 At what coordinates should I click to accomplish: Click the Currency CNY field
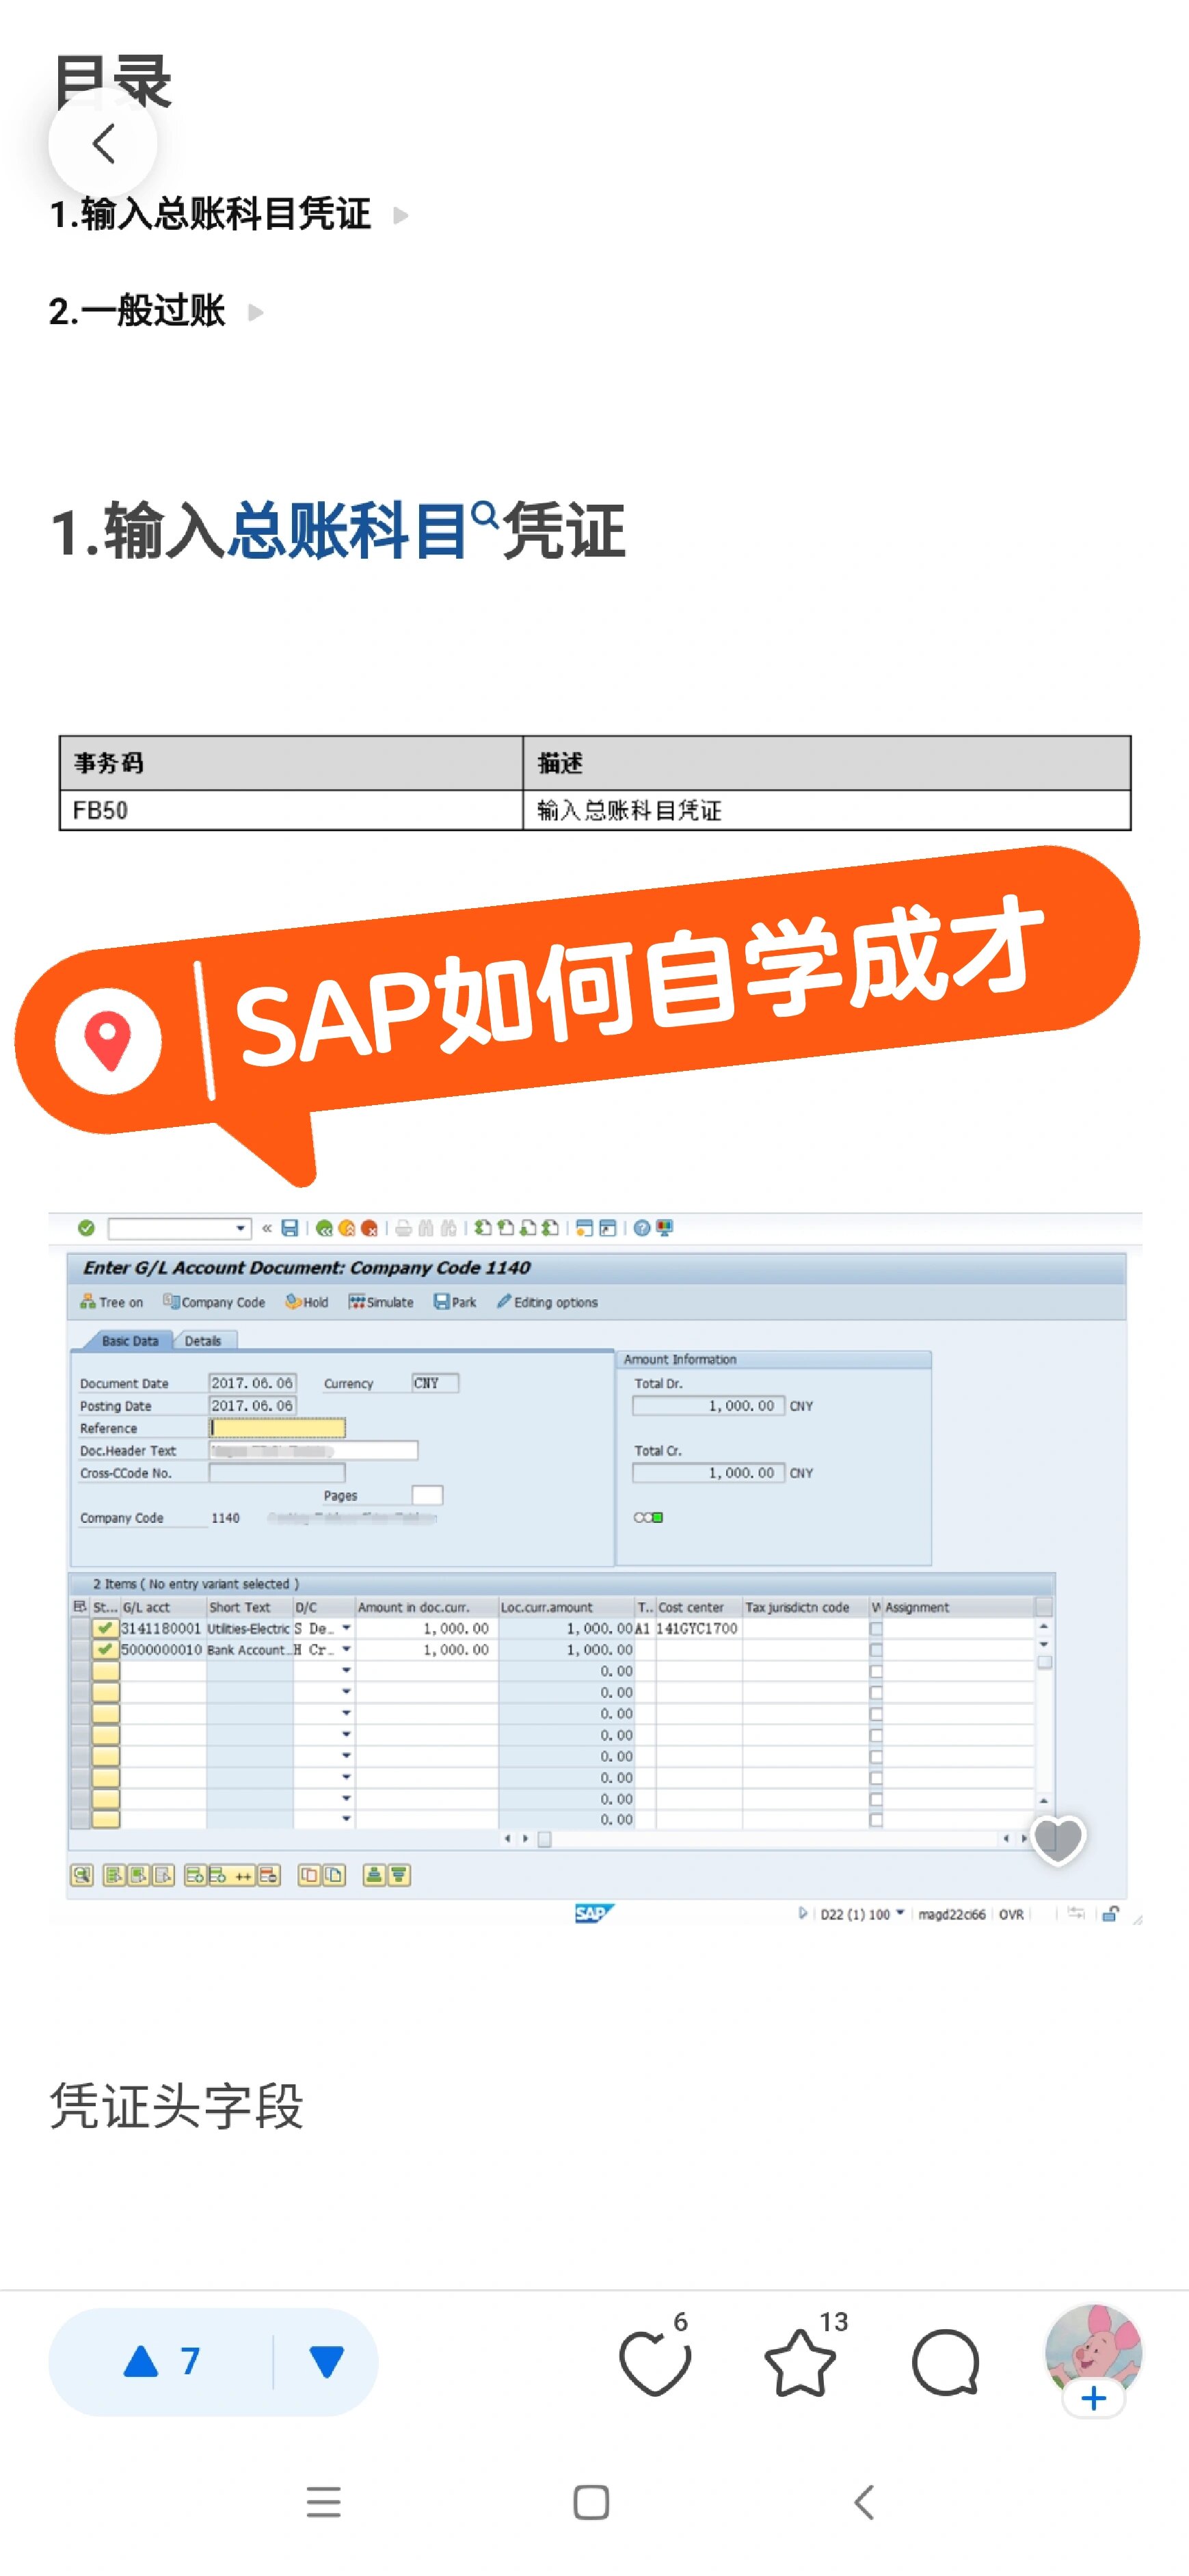click(435, 1383)
